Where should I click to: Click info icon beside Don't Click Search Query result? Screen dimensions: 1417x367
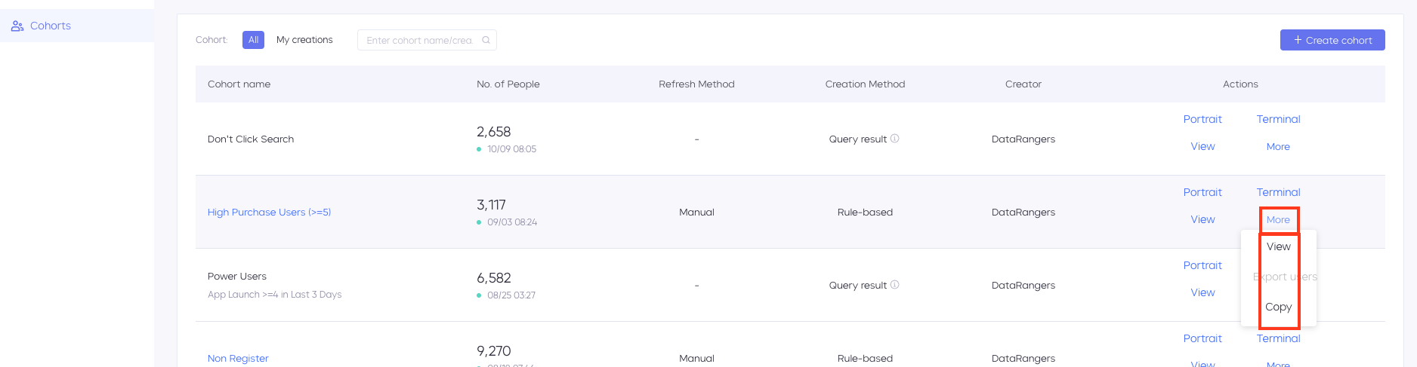click(x=894, y=139)
